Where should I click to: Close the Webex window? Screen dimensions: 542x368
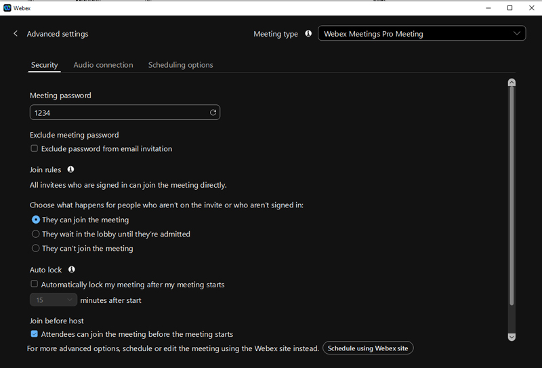tap(532, 8)
